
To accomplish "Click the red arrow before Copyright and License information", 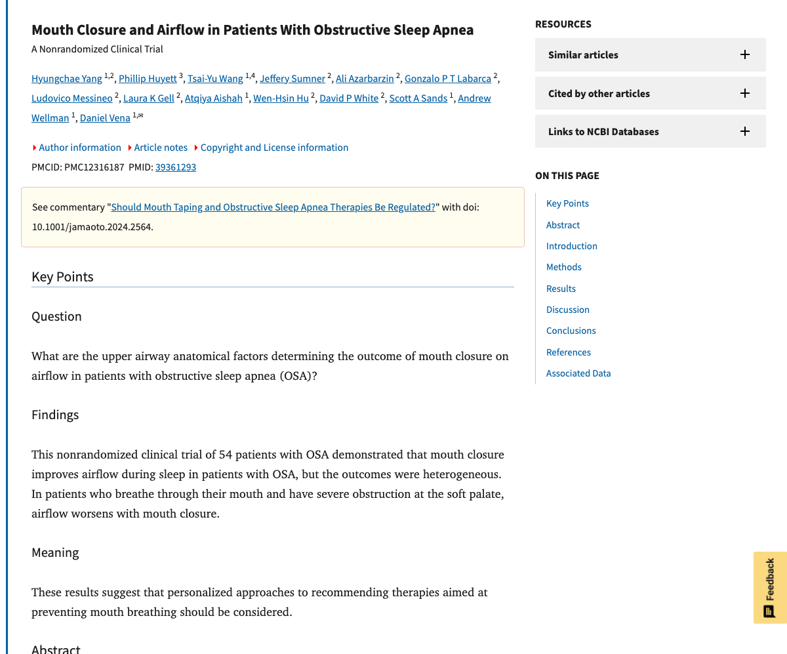I will tap(197, 148).
